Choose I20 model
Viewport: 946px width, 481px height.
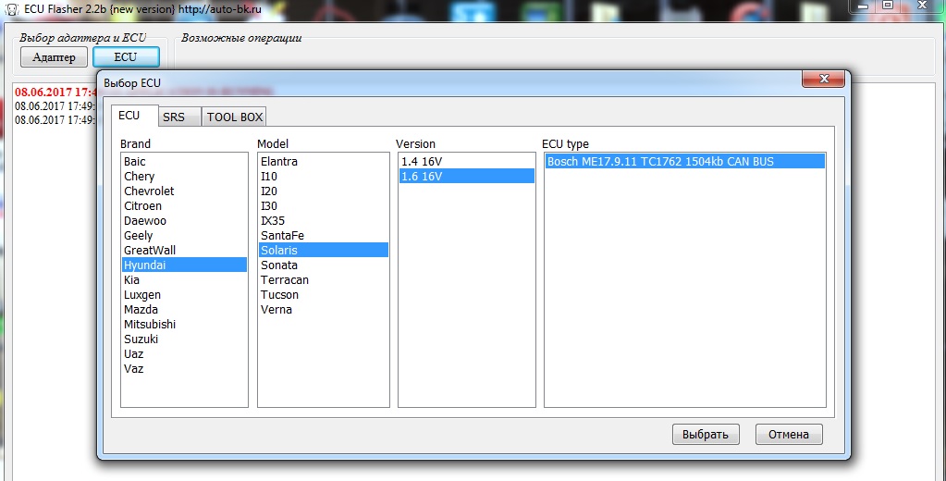tap(324, 191)
